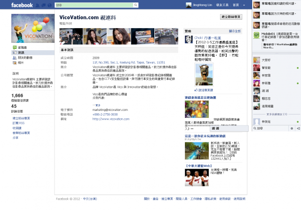Open chat with 湘 湘 in the chat sidebar

pos(277,91)
